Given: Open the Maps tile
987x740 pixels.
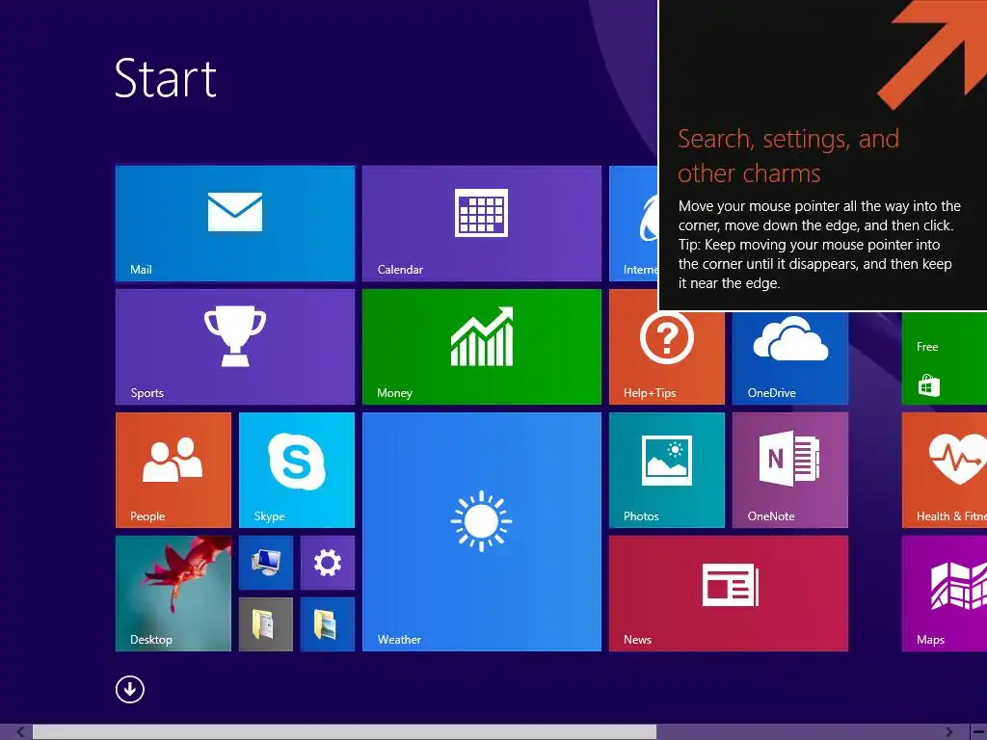Looking at the screenshot, I should [945, 594].
